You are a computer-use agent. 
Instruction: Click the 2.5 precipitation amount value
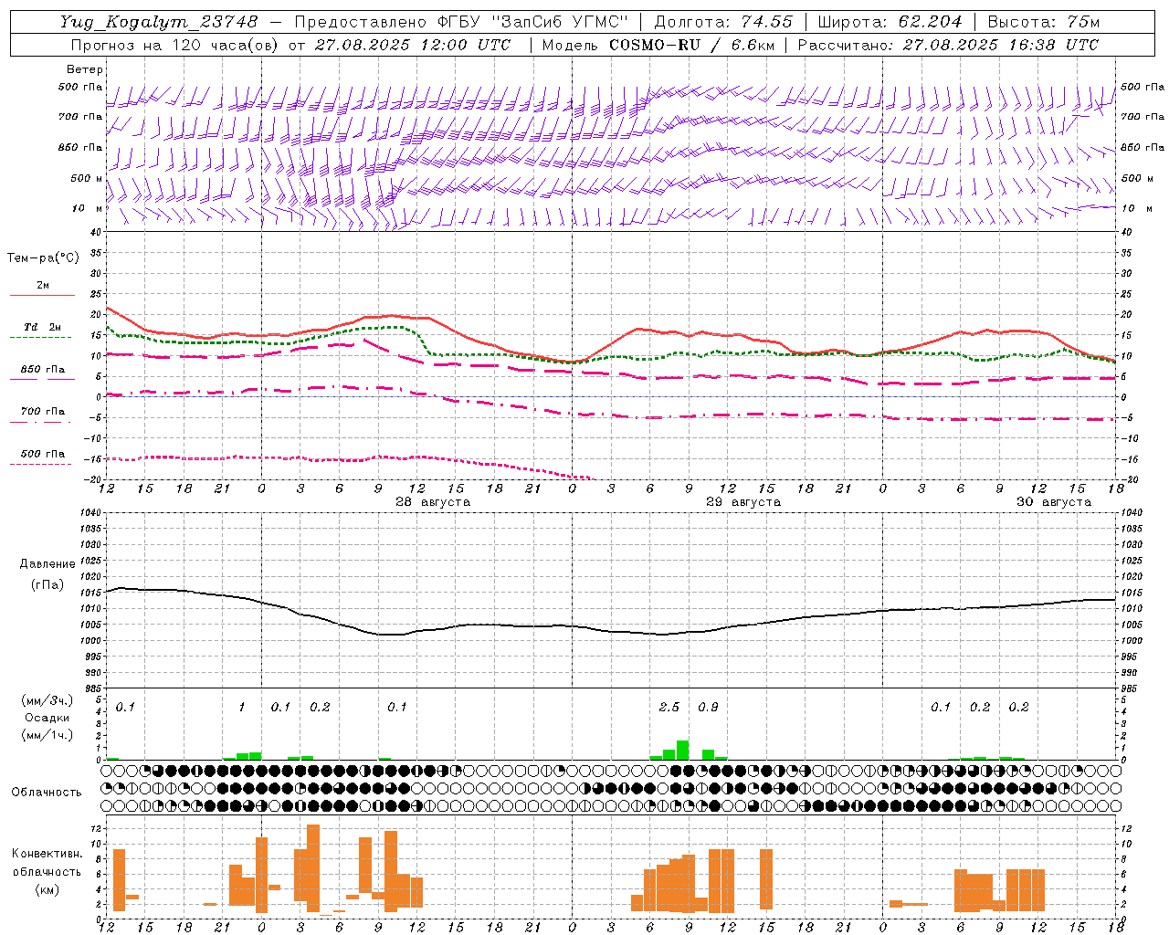(x=669, y=707)
